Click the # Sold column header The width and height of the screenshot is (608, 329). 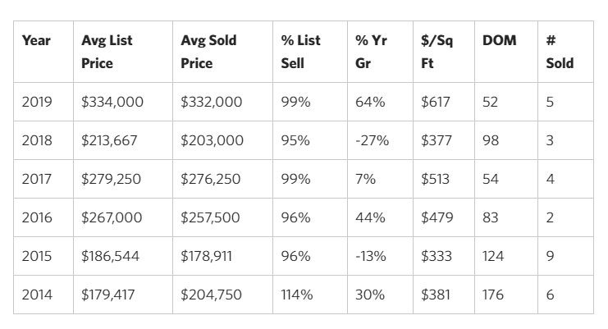pos(560,51)
